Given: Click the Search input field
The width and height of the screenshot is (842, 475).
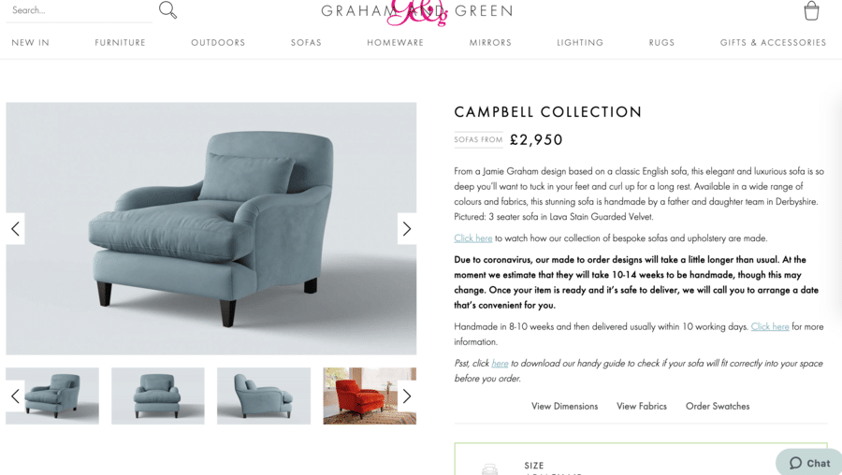Looking at the screenshot, I should point(79,10).
